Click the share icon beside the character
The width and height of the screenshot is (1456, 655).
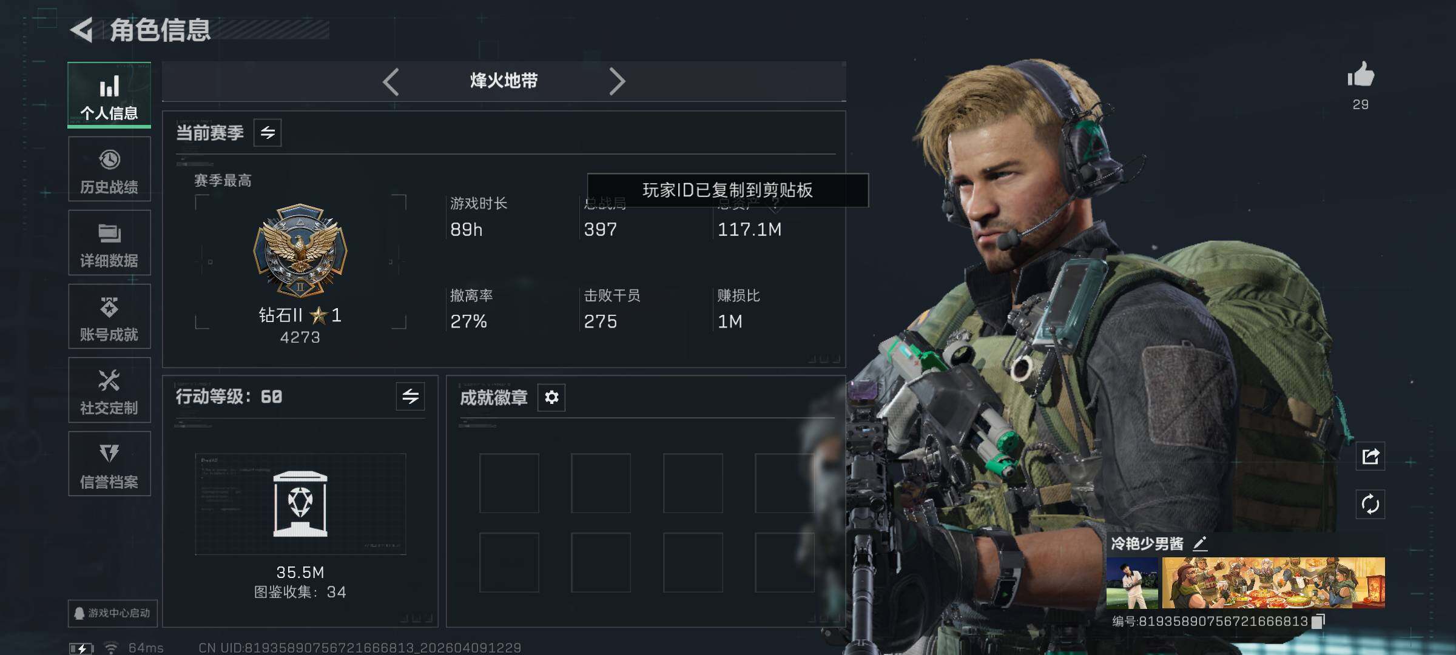1370,456
